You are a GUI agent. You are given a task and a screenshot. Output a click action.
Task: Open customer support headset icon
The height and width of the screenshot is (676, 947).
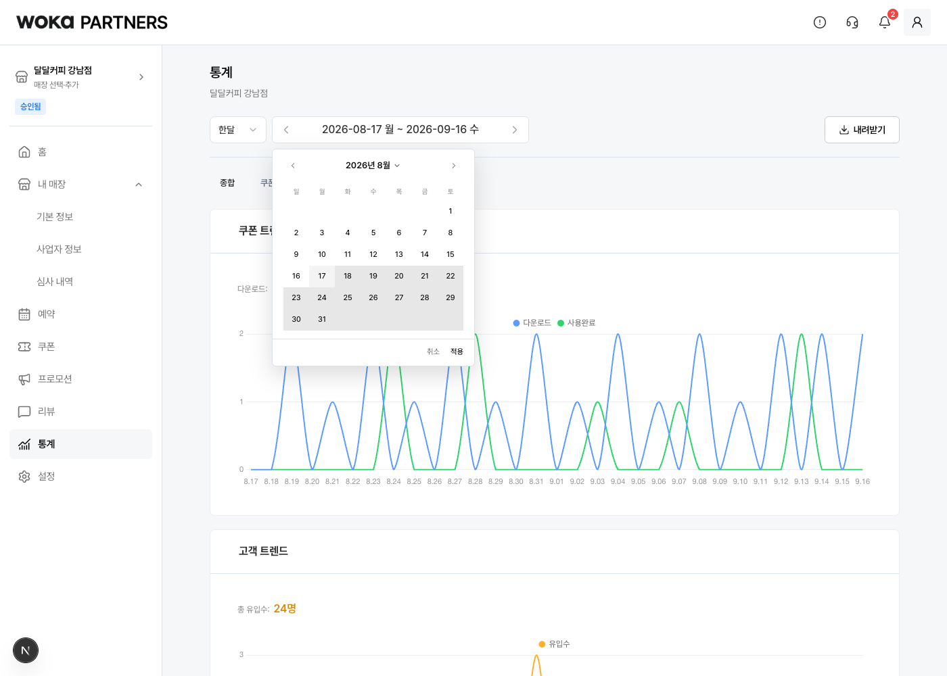[852, 22]
